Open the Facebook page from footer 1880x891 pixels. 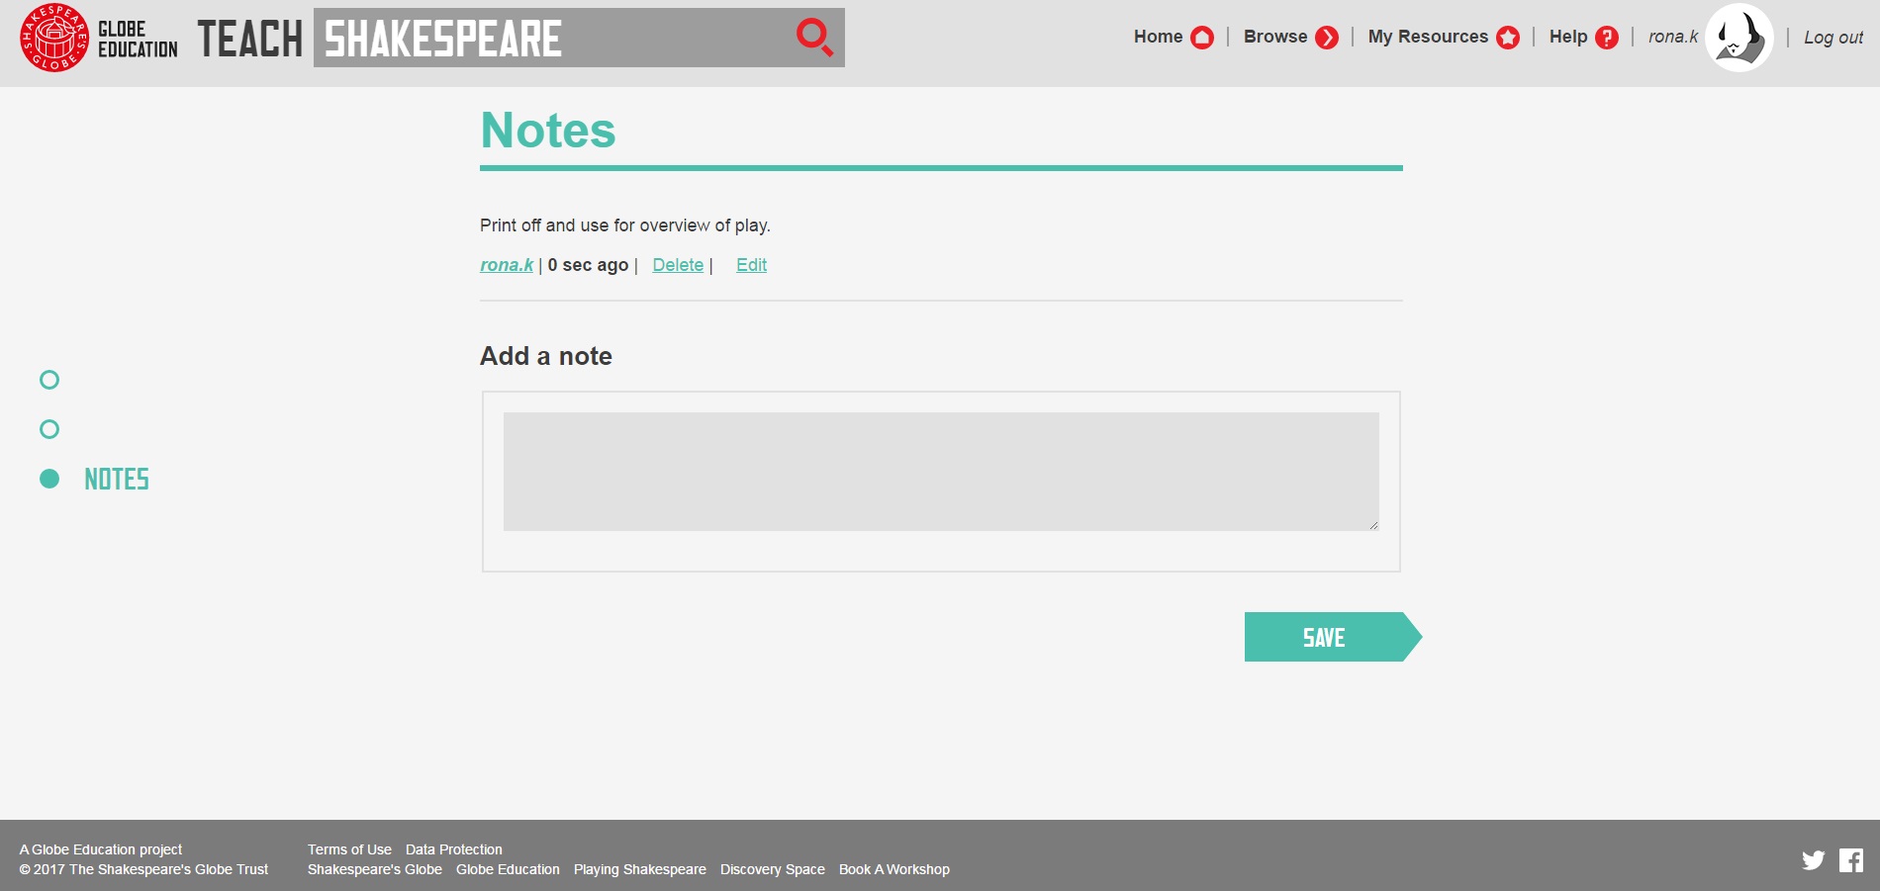(1851, 860)
